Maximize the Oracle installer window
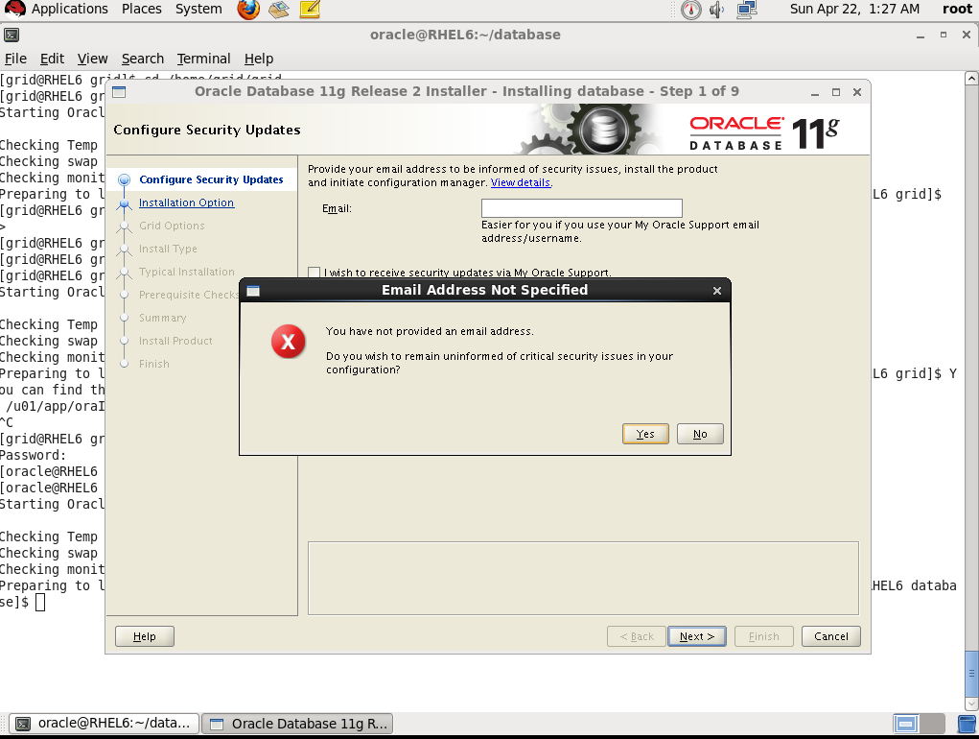Screen dimensions: 979x739 [836, 92]
